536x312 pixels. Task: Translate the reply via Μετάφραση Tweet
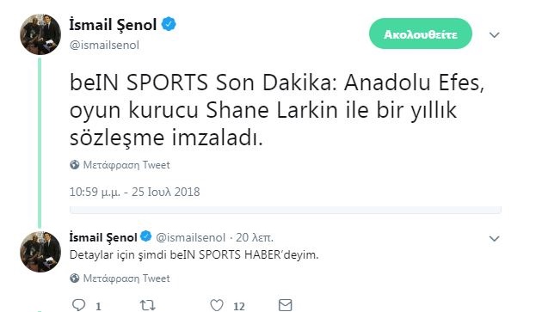(126, 278)
